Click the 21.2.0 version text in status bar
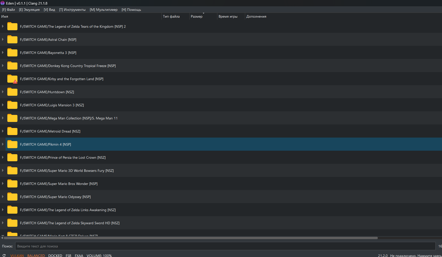This screenshot has height=257, width=442. [383, 255]
